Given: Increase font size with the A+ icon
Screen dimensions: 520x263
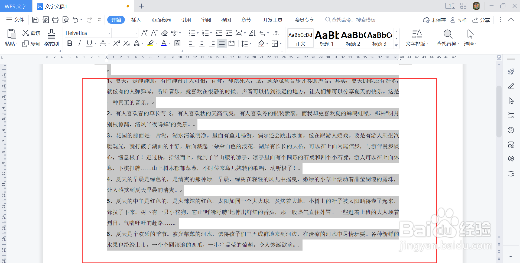Looking at the screenshot, I should click(x=144, y=33).
